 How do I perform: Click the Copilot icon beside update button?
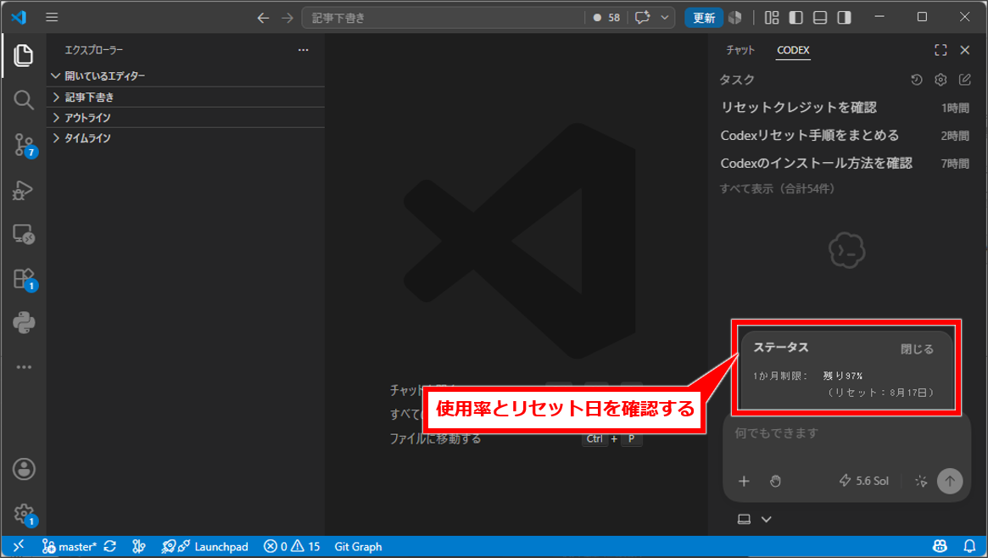tap(735, 18)
